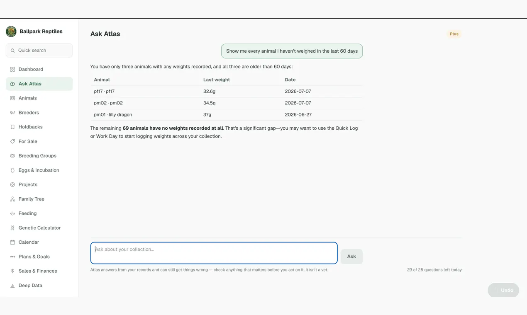Click the Plans & Goals icon

pyautogui.click(x=12, y=257)
